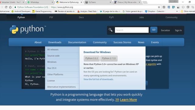Image resolution: width=195 pixels, height=110 pixels.
Task: Open the Events main menu
Action: point(155,42)
